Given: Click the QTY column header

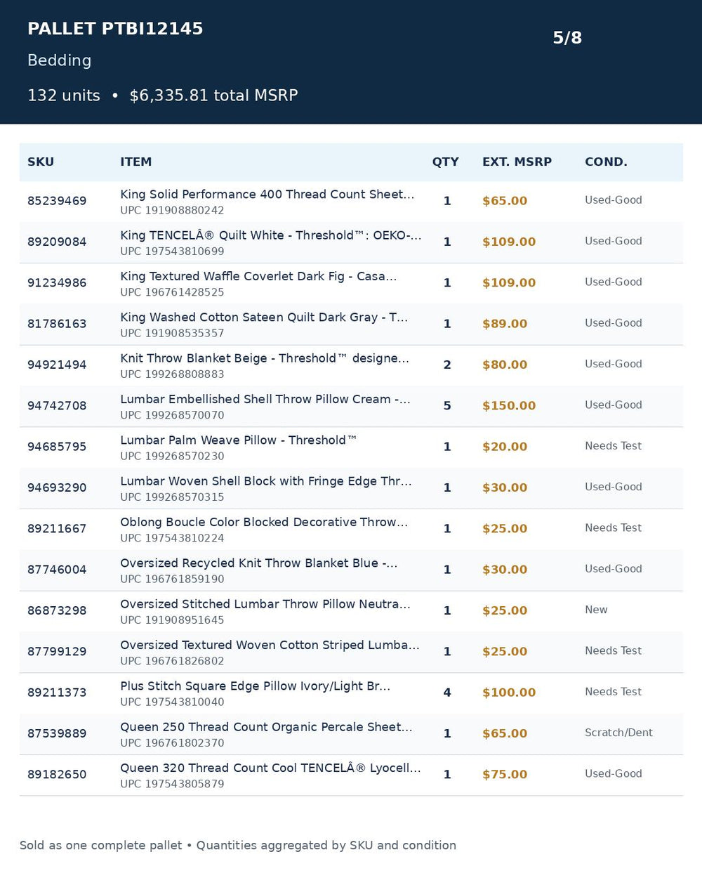Looking at the screenshot, I should [x=445, y=162].
